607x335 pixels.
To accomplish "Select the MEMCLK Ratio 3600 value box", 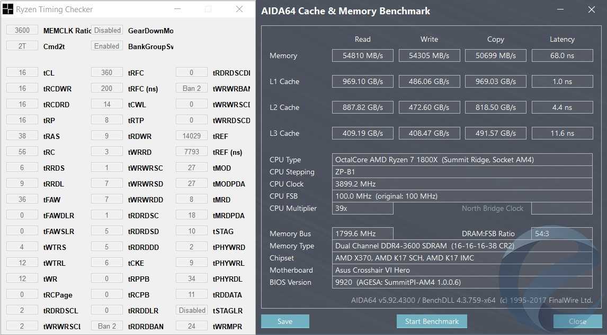I will (x=22, y=30).
